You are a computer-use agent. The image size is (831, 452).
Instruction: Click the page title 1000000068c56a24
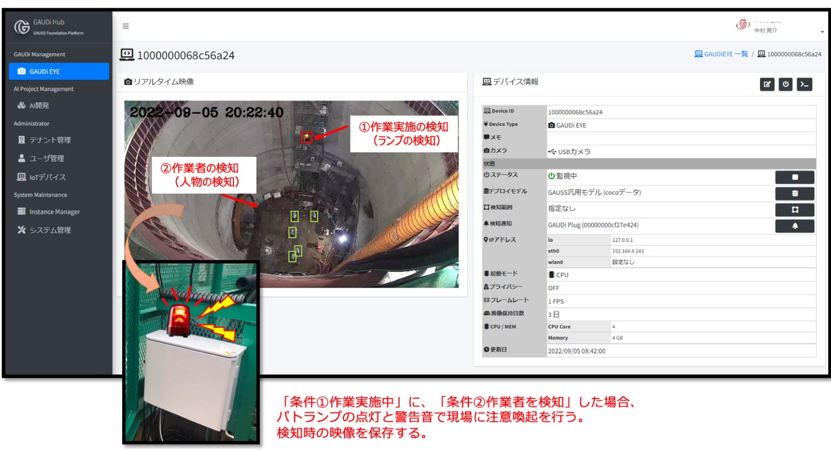coord(186,56)
